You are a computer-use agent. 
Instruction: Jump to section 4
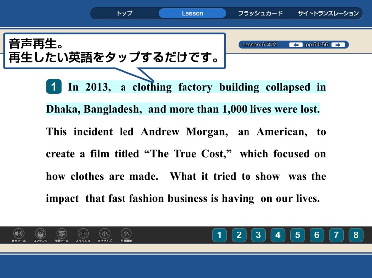point(278,235)
